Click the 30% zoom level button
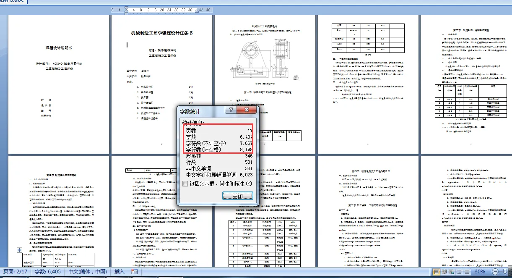The height and width of the screenshot is (278, 512). 480,272
